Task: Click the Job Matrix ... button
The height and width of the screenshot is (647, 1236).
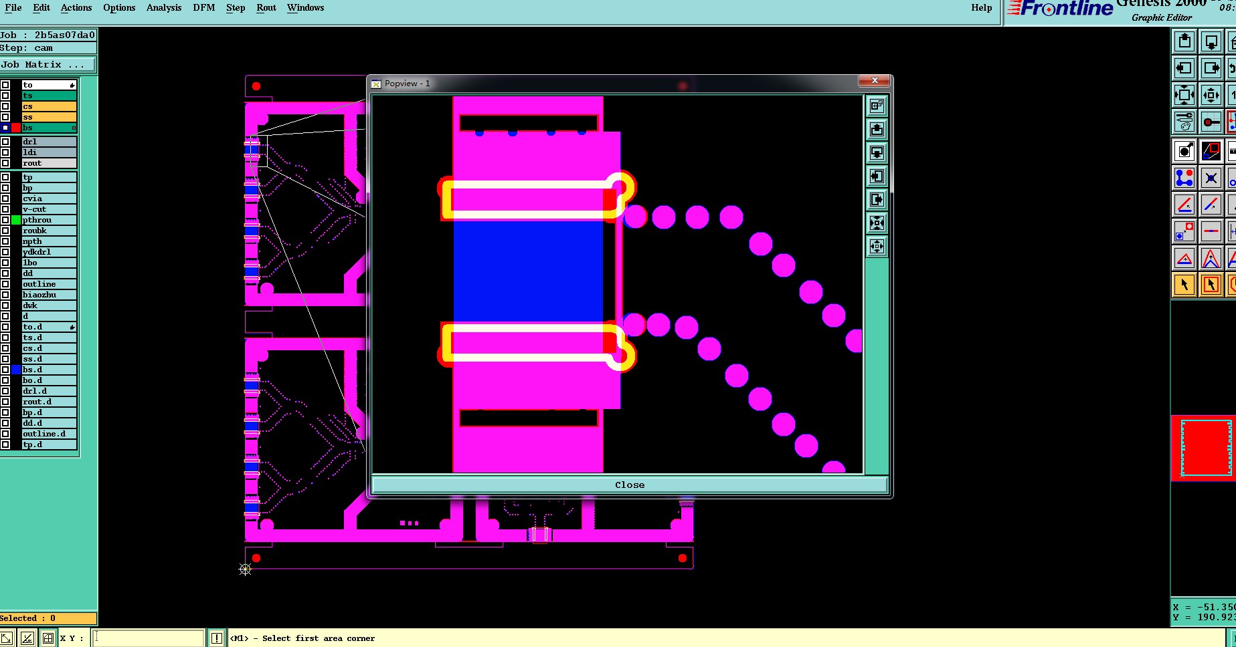Action: coord(48,65)
